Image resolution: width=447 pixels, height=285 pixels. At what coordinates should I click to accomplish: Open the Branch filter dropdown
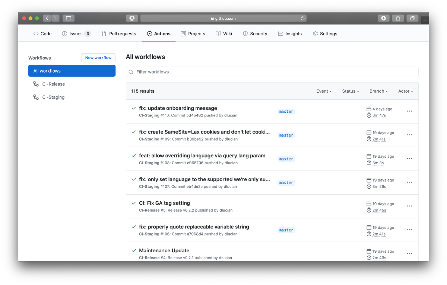[x=378, y=91]
